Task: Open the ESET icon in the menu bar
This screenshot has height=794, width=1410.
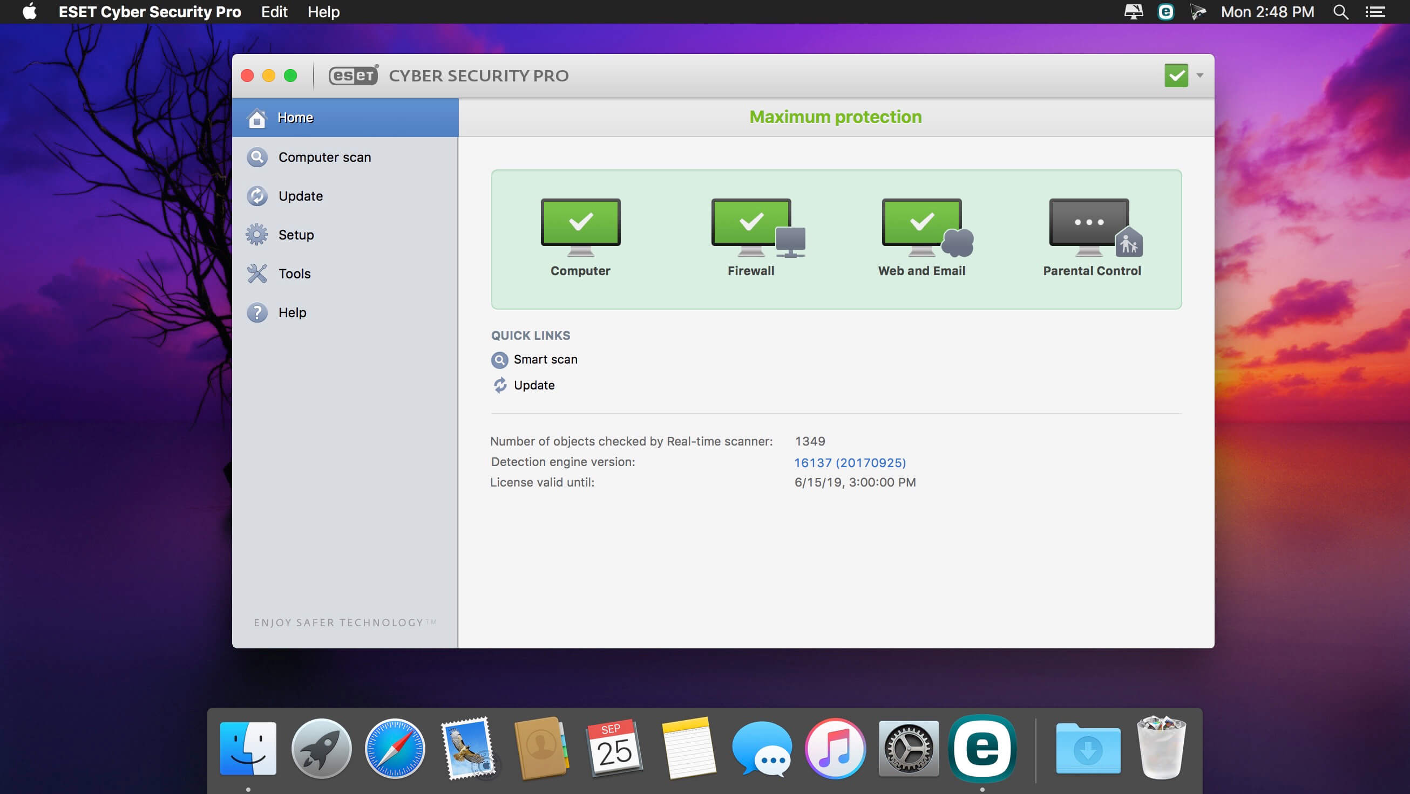Action: point(1166,12)
